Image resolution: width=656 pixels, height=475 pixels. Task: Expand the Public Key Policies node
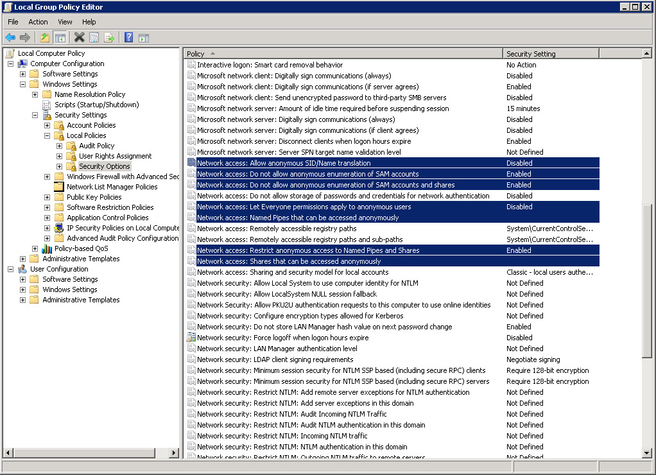47,197
